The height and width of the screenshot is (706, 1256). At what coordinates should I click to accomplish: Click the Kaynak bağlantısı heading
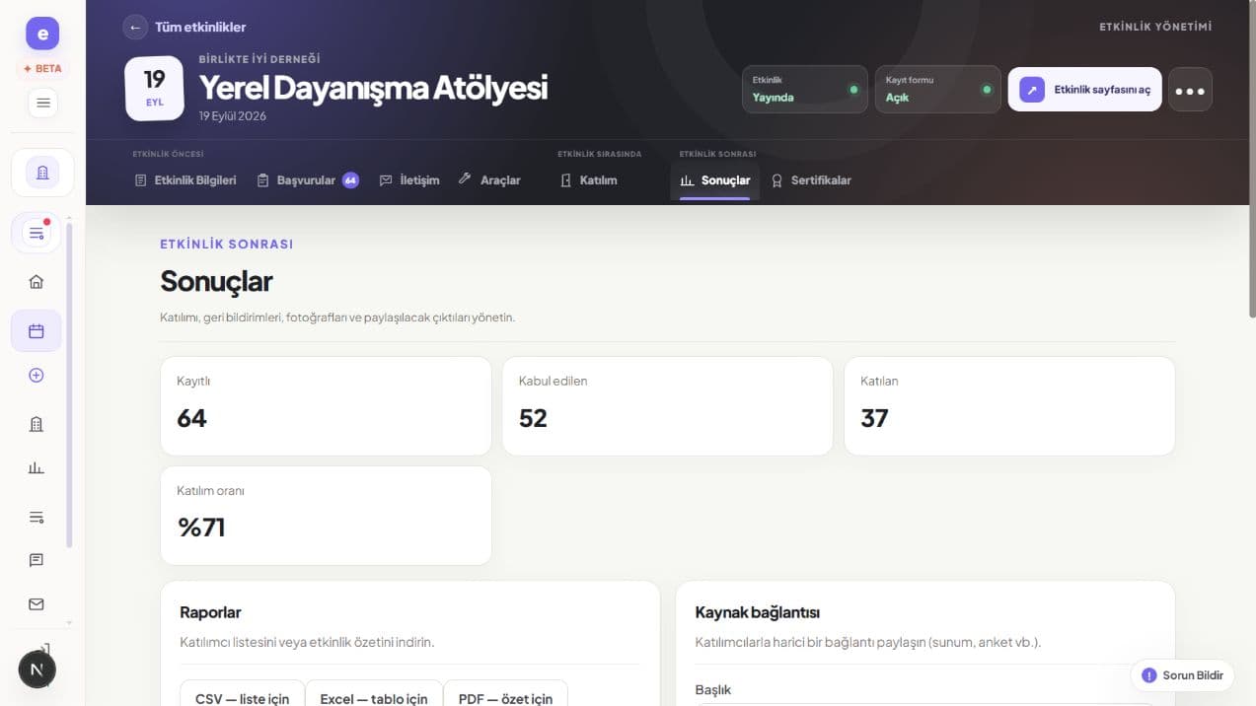pos(758,612)
